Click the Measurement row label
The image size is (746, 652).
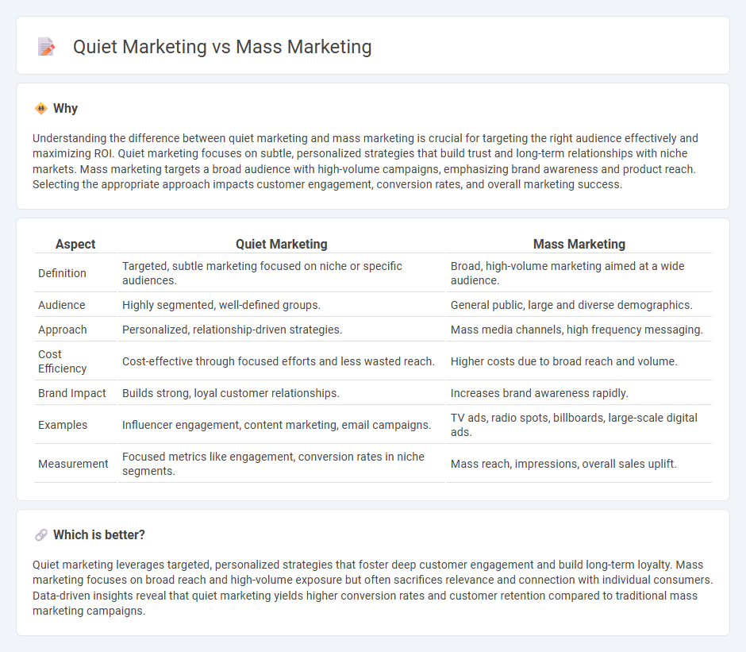[73, 464]
